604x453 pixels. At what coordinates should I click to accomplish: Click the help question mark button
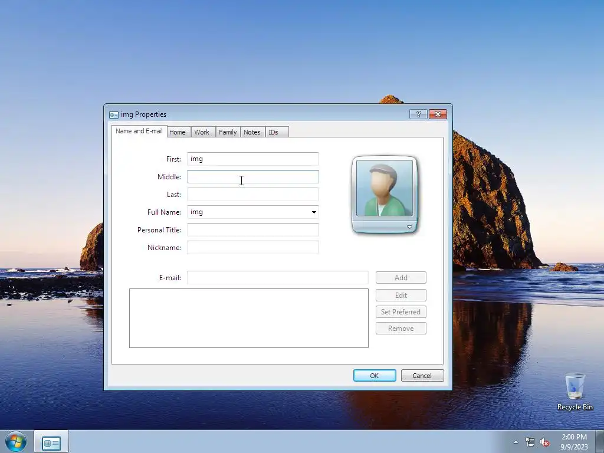(x=418, y=114)
